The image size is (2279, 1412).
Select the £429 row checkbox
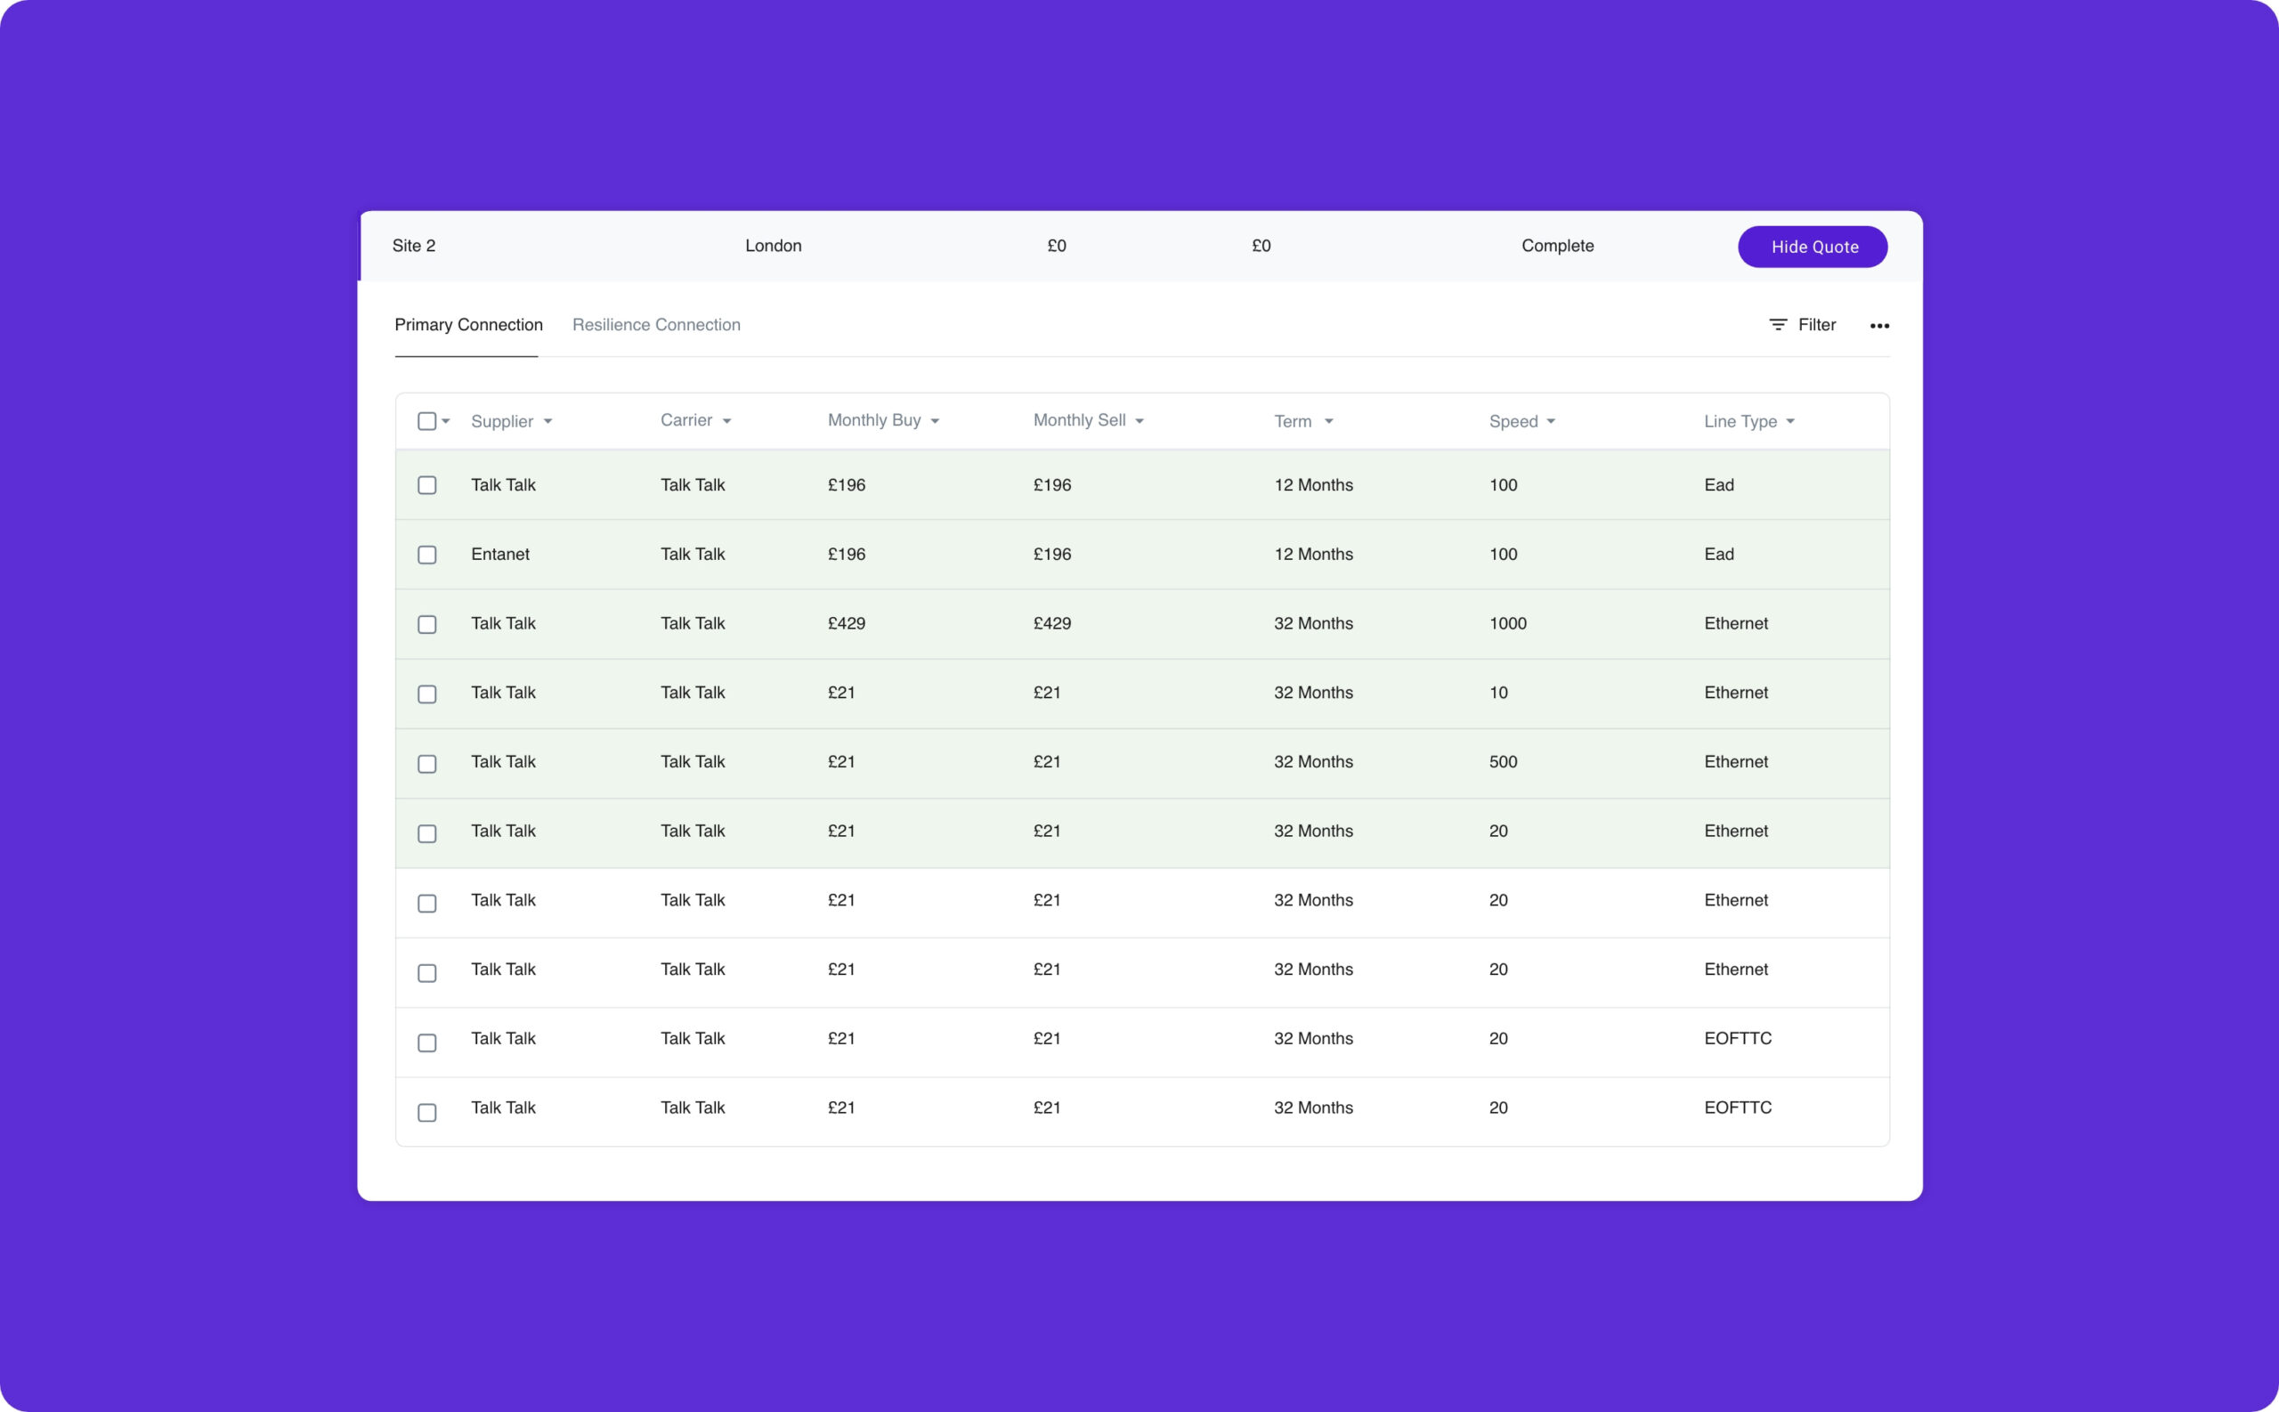tap(426, 624)
